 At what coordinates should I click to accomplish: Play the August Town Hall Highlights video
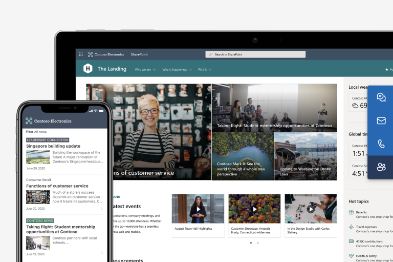point(198,209)
